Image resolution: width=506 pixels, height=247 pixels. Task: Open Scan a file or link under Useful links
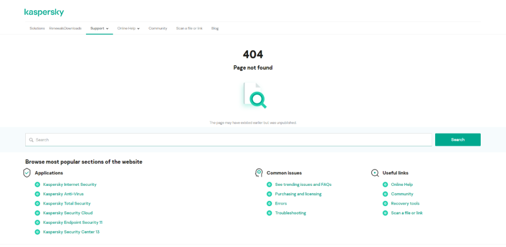tap(407, 213)
